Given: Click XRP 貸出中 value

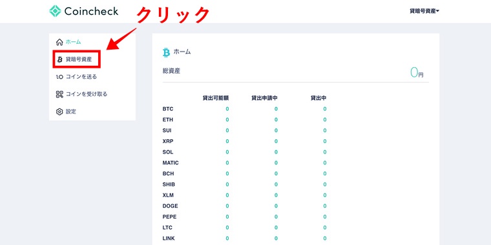Looking at the screenshot, I should pos(325,141).
